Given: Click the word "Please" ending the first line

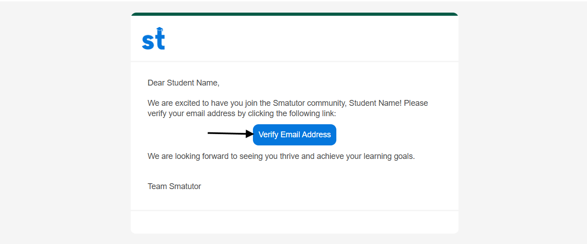Looking at the screenshot, I should point(416,103).
